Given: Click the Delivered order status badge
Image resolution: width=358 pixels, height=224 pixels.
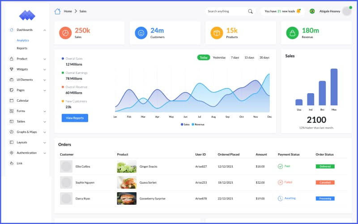Looking at the screenshot, I should 325,166.
